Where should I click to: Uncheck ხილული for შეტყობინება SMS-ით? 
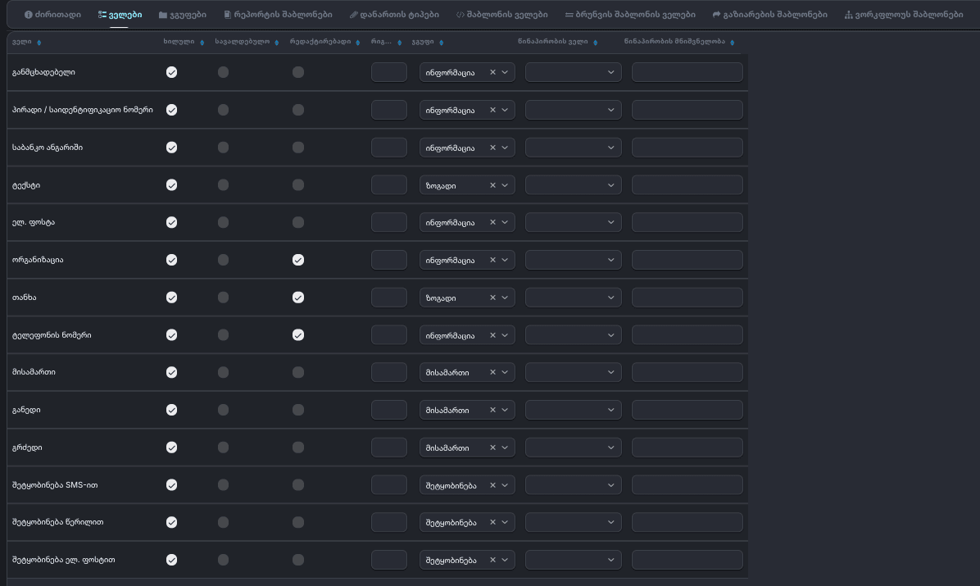[x=171, y=484]
